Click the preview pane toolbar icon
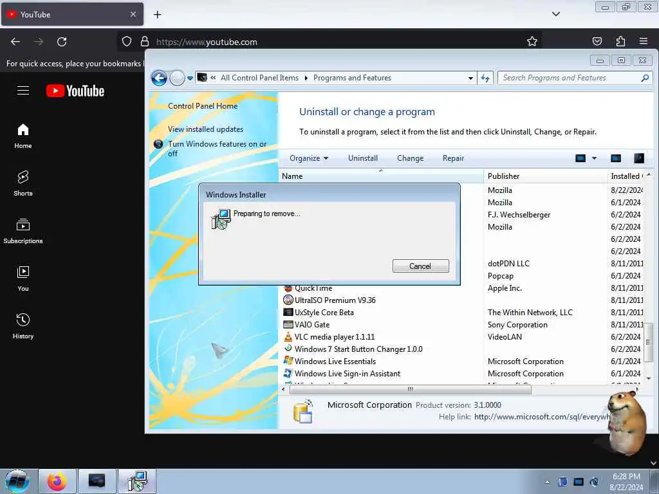 (x=616, y=158)
